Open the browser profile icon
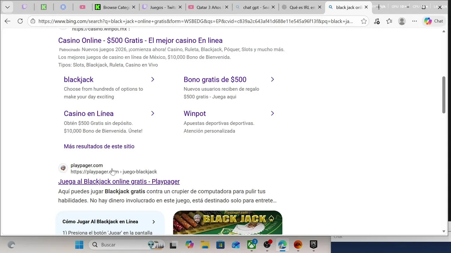Image resolution: width=451 pixels, height=253 pixels. point(402,21)
